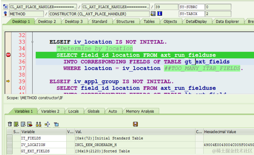
Task: Click the Val. column header
Action: click(x=135, y=132)
